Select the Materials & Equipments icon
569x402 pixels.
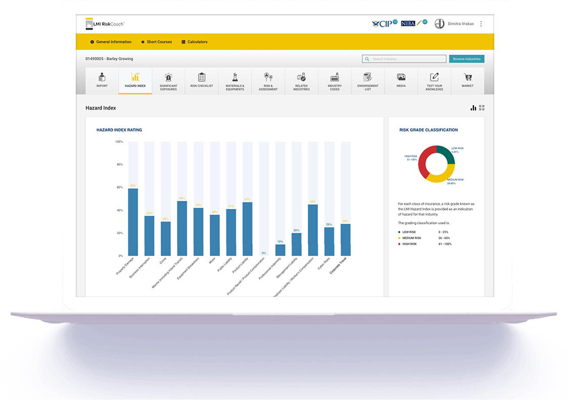pos(235,81)
